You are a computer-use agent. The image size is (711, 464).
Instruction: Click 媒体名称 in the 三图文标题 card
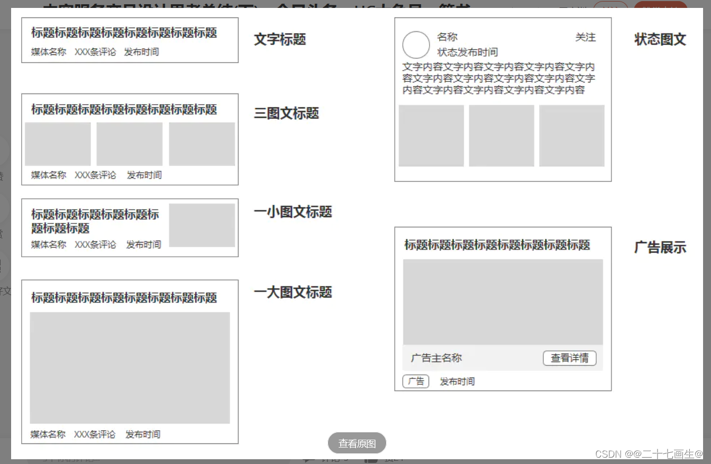(x=49, y=175)
